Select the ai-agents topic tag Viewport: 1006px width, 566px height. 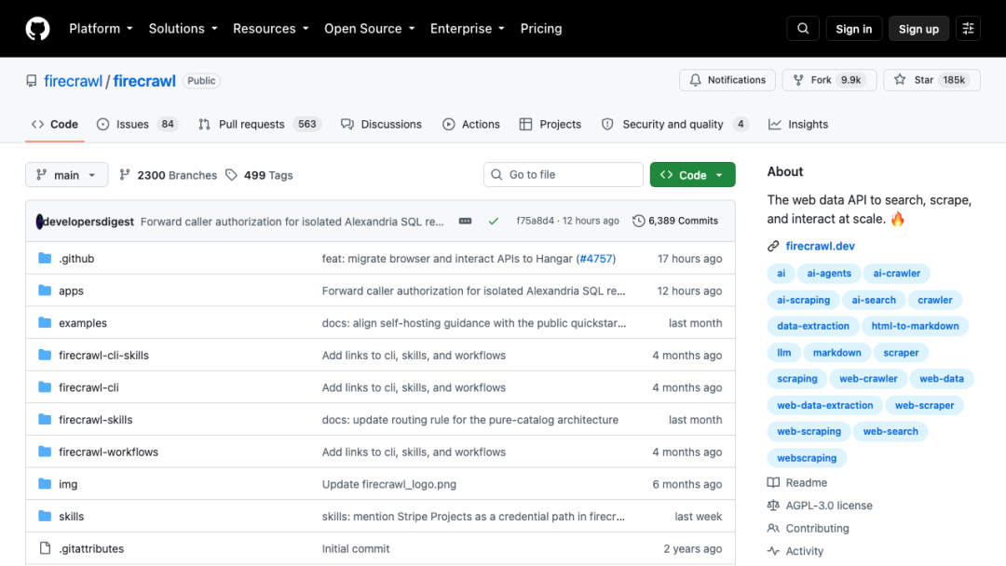(829, 273)
